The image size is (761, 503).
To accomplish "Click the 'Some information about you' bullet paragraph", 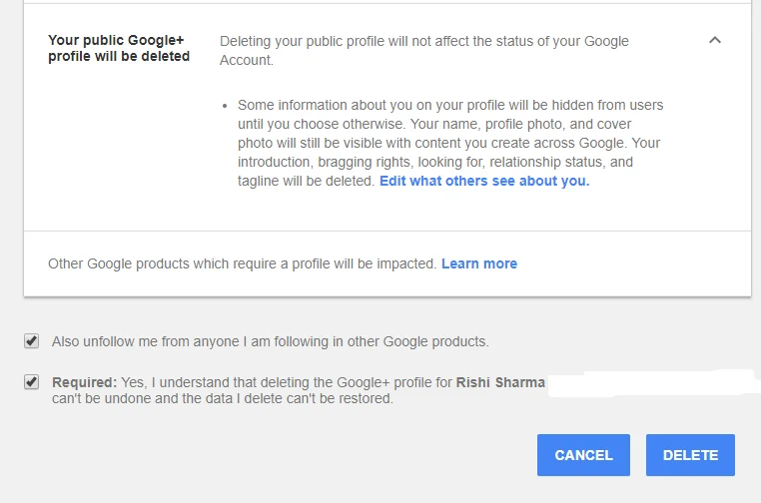I will [x=450, y=143].
